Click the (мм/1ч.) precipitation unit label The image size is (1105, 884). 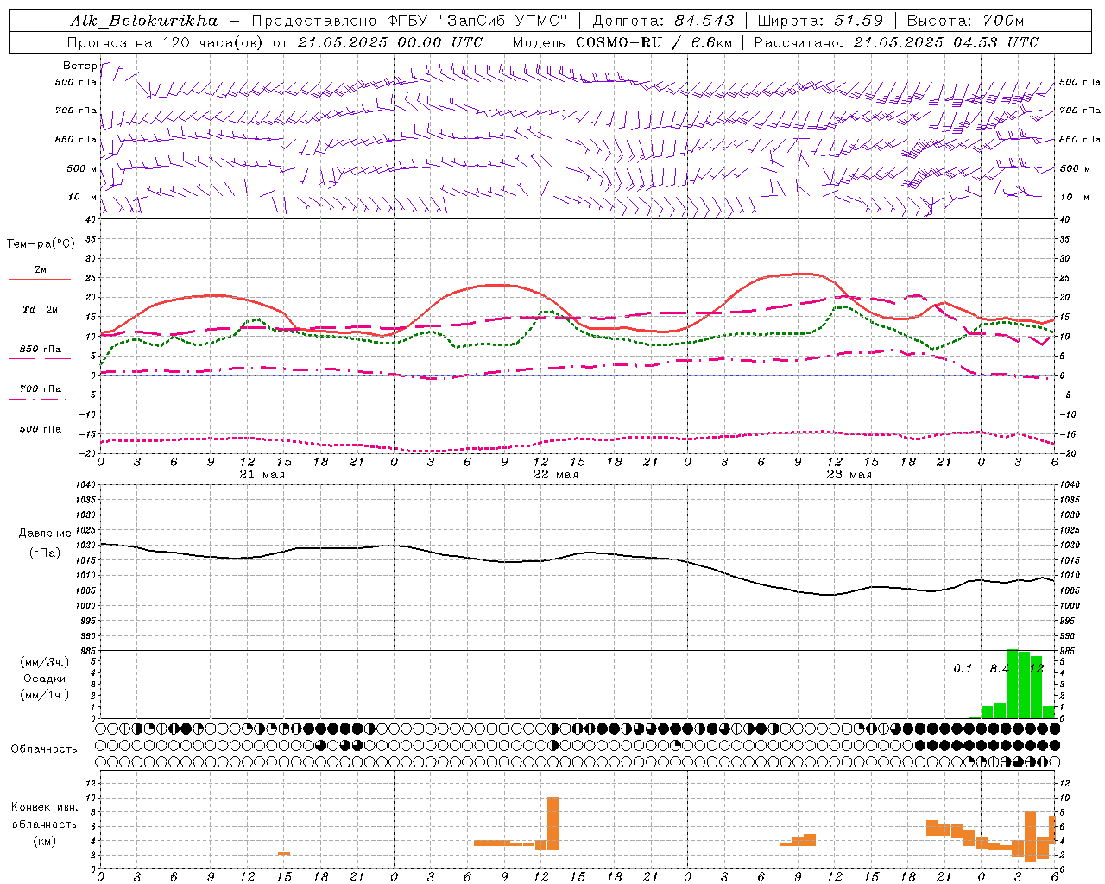coord(45,695)
